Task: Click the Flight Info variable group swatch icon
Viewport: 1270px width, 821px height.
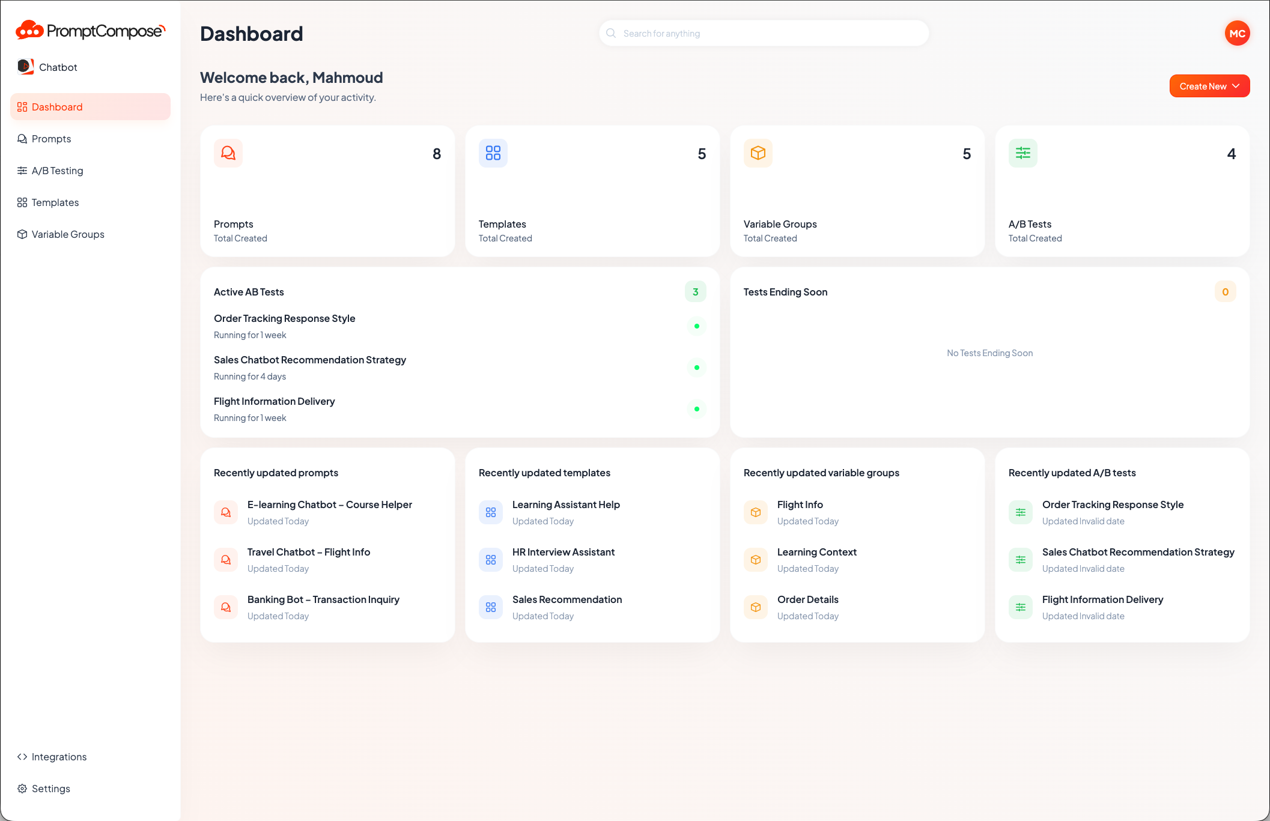Action: (x=755, y=512)
